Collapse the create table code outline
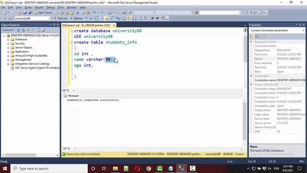307x173 pixels. 72,42
